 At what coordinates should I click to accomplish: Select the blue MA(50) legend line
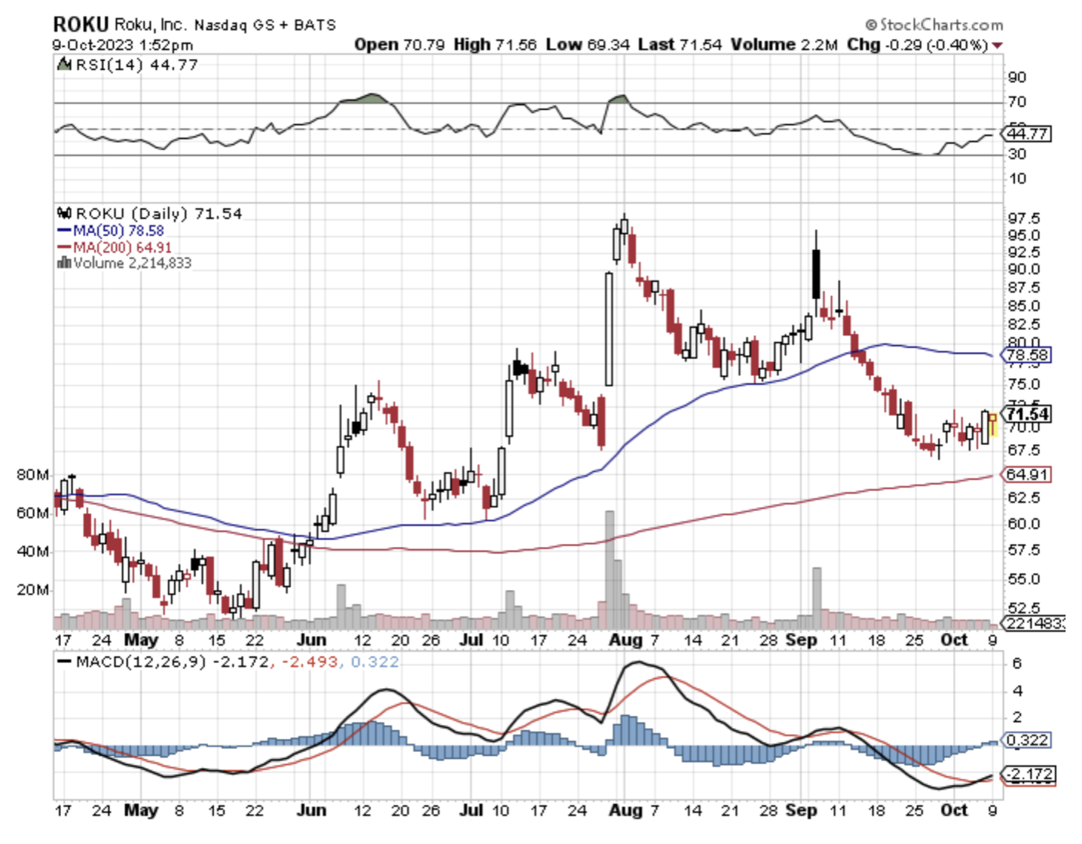pos(64,231)
